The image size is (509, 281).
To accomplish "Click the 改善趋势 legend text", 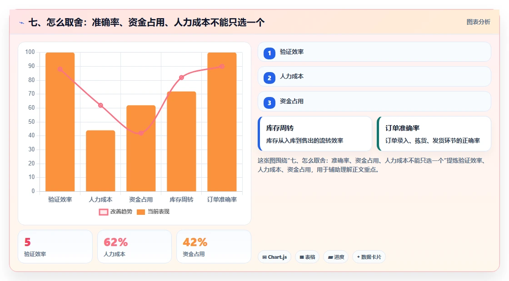I will pos(121,212).
